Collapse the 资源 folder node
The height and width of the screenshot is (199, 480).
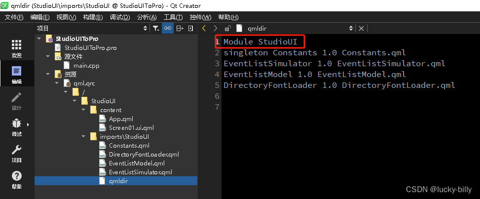pyautogui.click(x=48, y=75)
